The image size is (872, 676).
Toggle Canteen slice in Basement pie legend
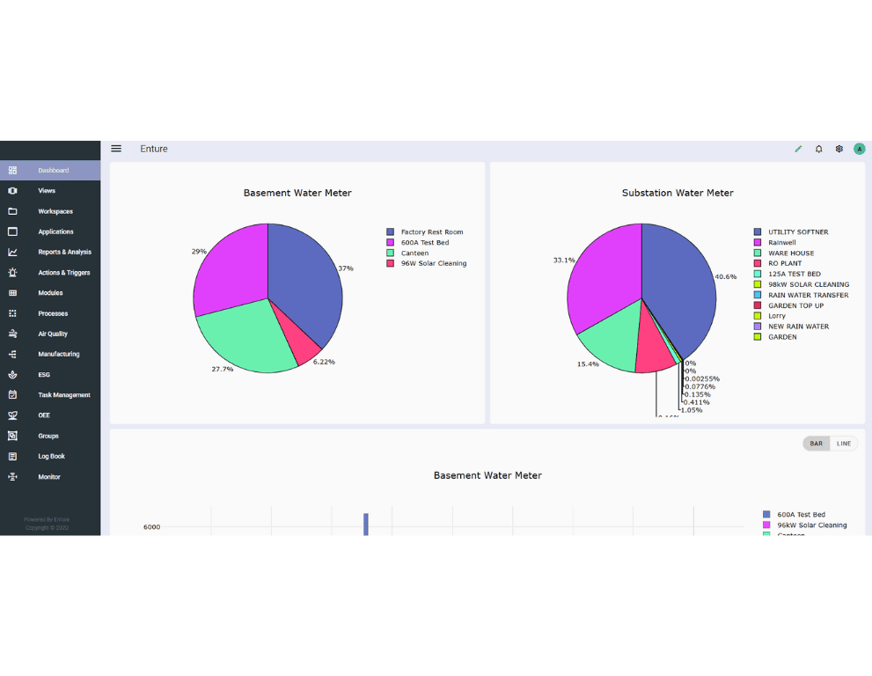(414, 253)
